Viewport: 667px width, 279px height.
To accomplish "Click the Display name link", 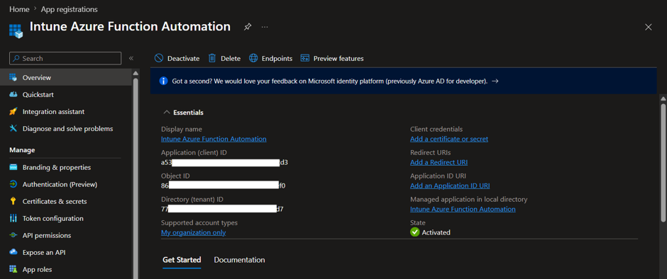I will (214, 139).
